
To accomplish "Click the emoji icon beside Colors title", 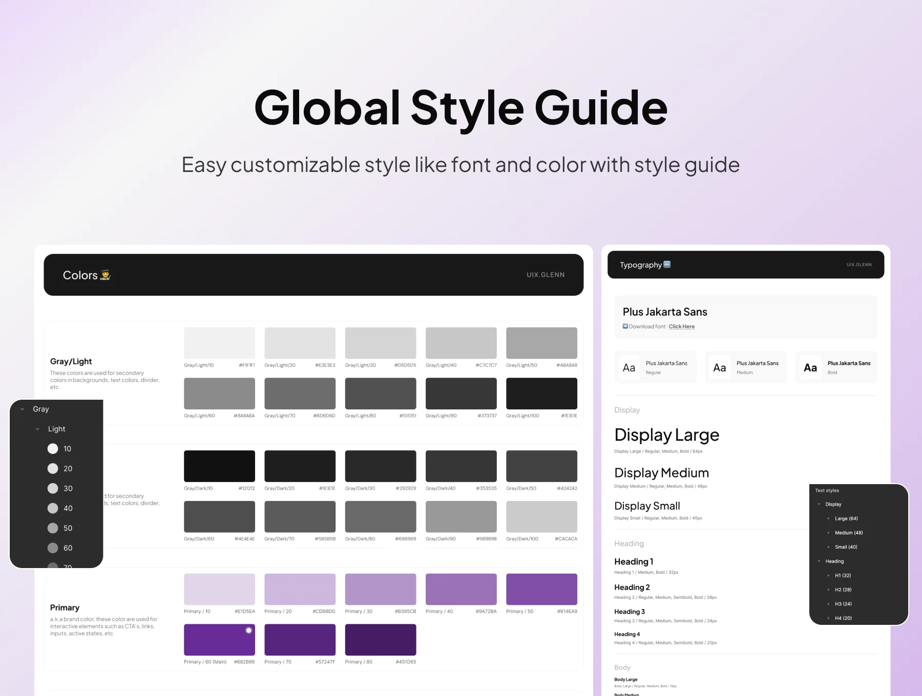I will tap(105, 275).
